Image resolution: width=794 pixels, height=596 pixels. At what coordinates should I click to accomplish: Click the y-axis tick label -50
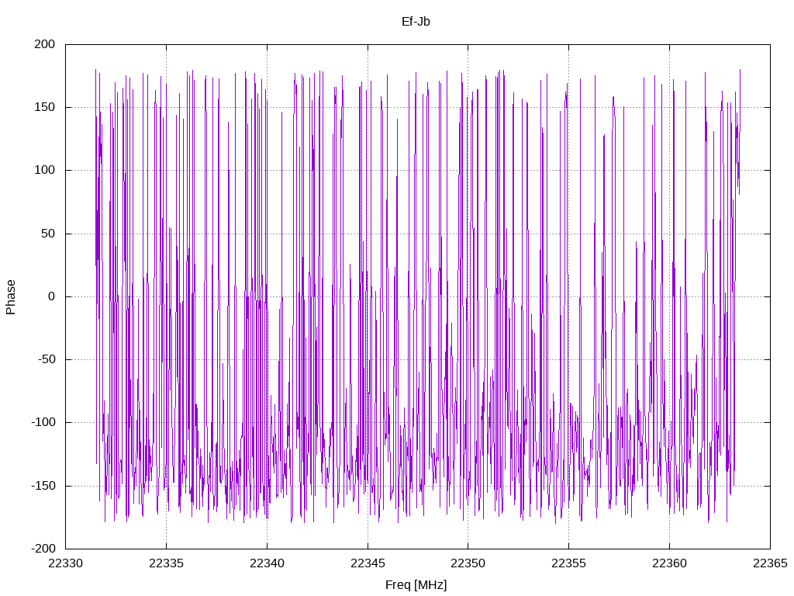(47, 360)
